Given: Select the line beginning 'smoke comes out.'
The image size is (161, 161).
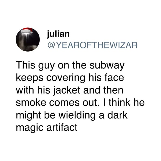Looking at the screenshot, I should click(80, 103).
